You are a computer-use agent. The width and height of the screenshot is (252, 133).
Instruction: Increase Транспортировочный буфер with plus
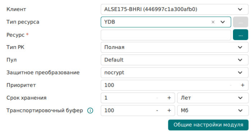tap(169, 110)
